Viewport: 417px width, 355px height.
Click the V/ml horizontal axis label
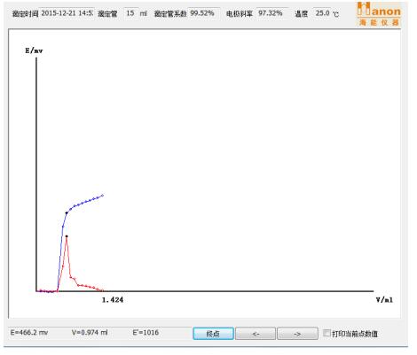(384, 300)
